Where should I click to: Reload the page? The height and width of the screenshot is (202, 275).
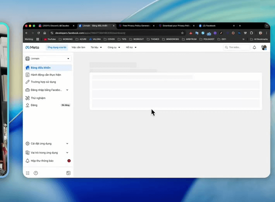39,33
